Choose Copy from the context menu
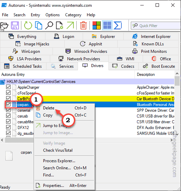This screenshot has height=191, width=181. (64, 115)
